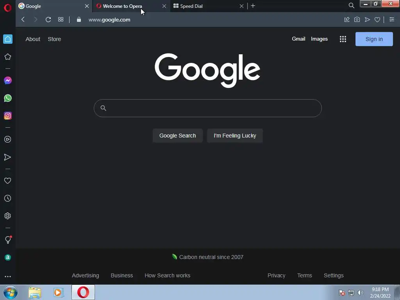This screenshot has height=300, width=400.
Task: Open the edit pinboard icon in address bar
Action: 347,20
